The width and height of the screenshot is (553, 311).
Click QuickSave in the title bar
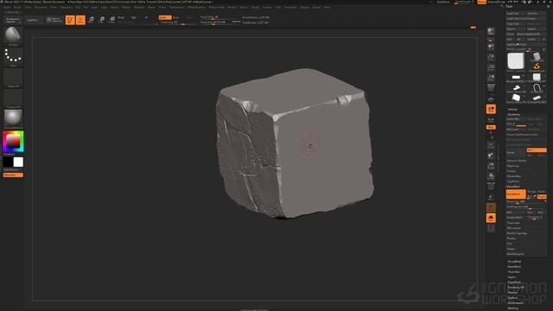[443, 2]
